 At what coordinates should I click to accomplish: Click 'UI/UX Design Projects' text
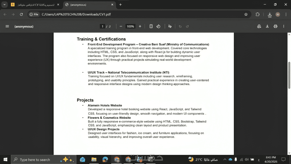pyautogui.click(x=104, y=129)
